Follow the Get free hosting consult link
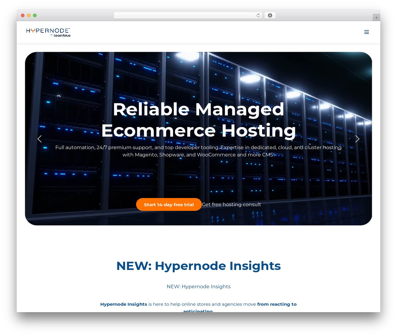397x336 pixels. (231, 205)
